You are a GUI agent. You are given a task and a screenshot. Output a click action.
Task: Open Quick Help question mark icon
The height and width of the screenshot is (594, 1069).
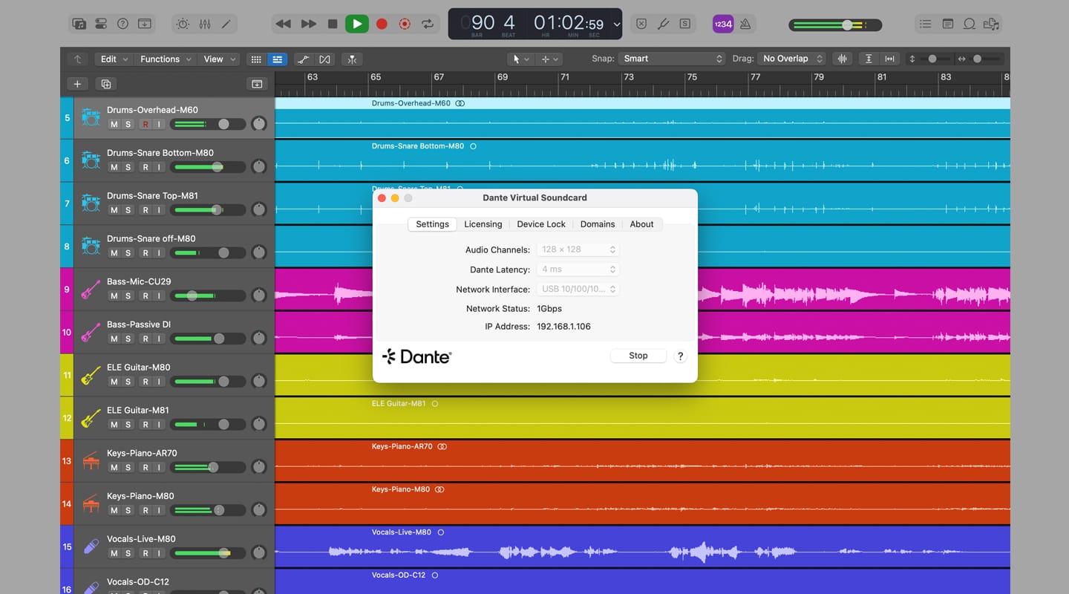pyautogui.click(x=123, y=24)
